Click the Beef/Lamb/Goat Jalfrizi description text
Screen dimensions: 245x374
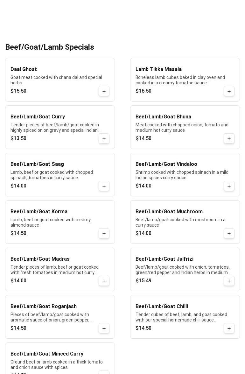tap(183, 270)
